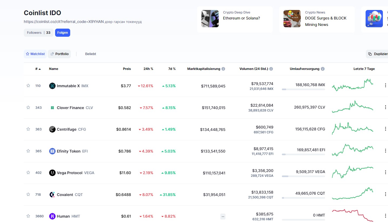
Task: Open Immutable X coin logo
Action: (52, 86)
